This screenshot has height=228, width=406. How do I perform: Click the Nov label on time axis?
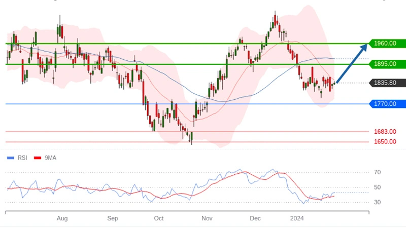point(207,218)
